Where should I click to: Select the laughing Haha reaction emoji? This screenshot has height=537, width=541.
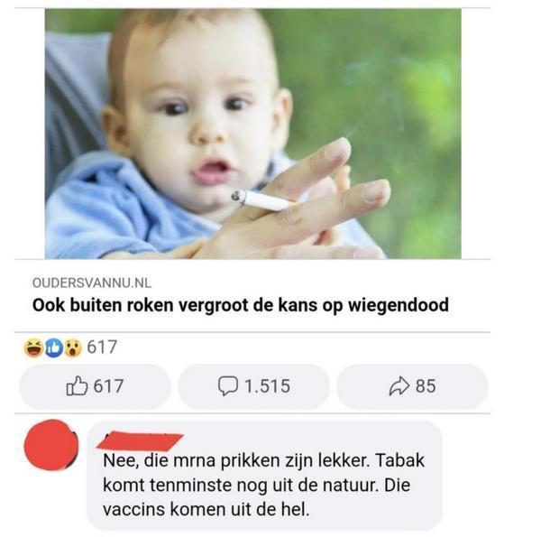coord(33,347)
